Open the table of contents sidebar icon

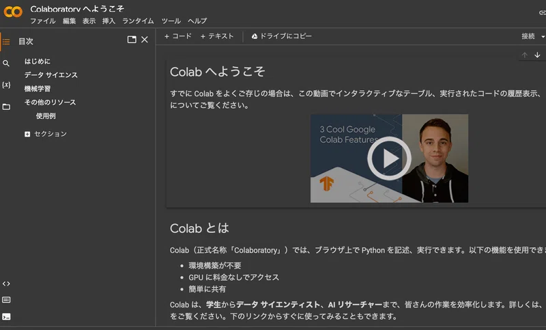(6, 42)
